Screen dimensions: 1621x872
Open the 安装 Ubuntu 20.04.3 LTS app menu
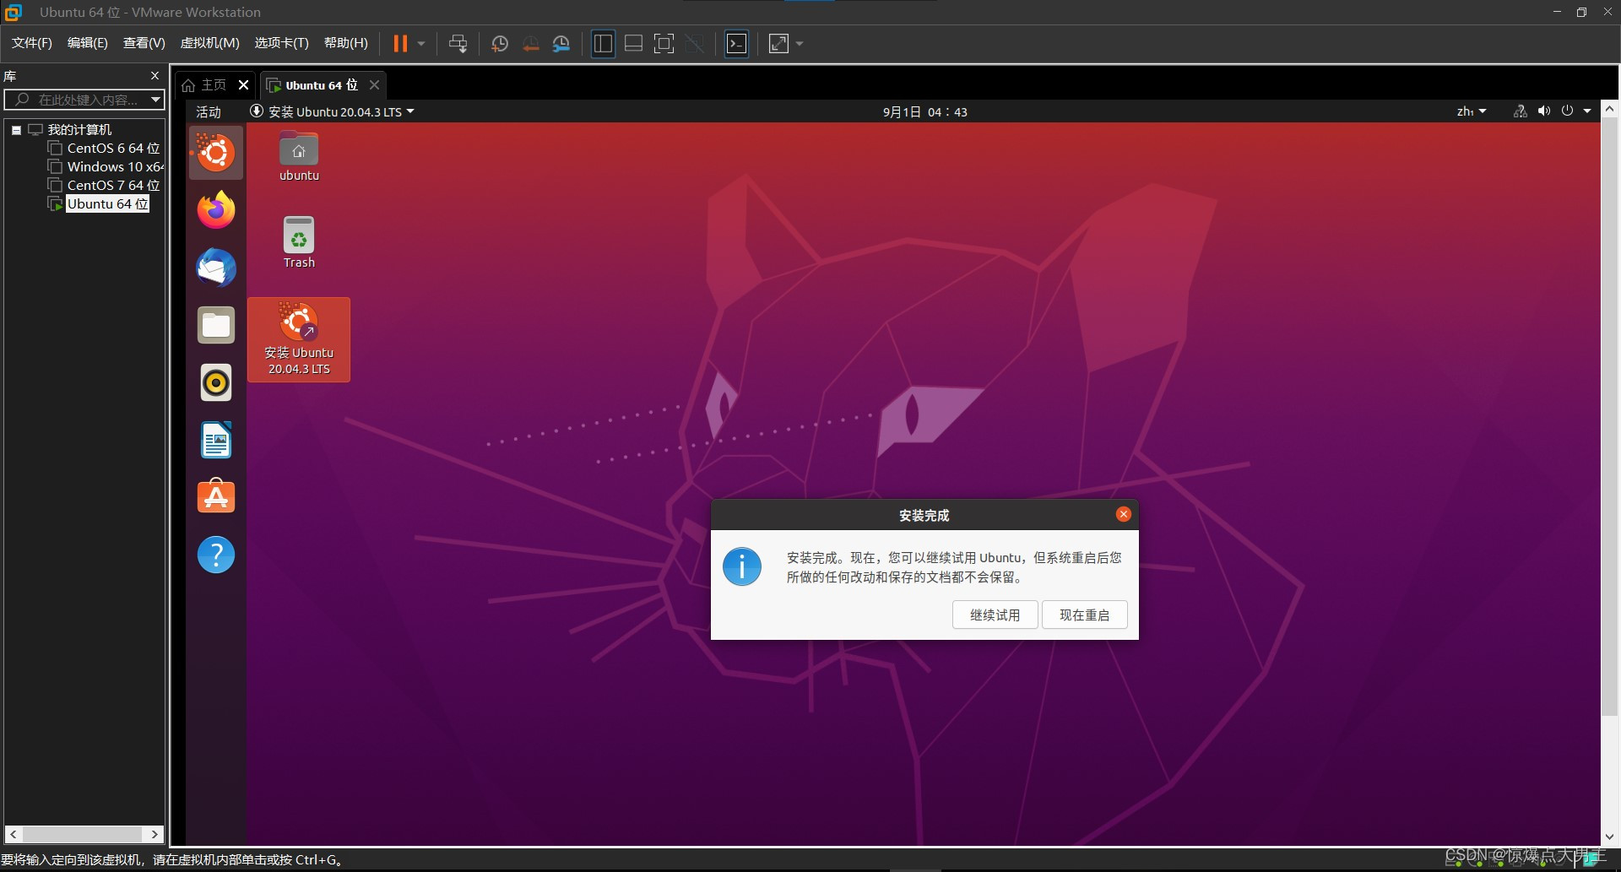(x=332, y=112)
